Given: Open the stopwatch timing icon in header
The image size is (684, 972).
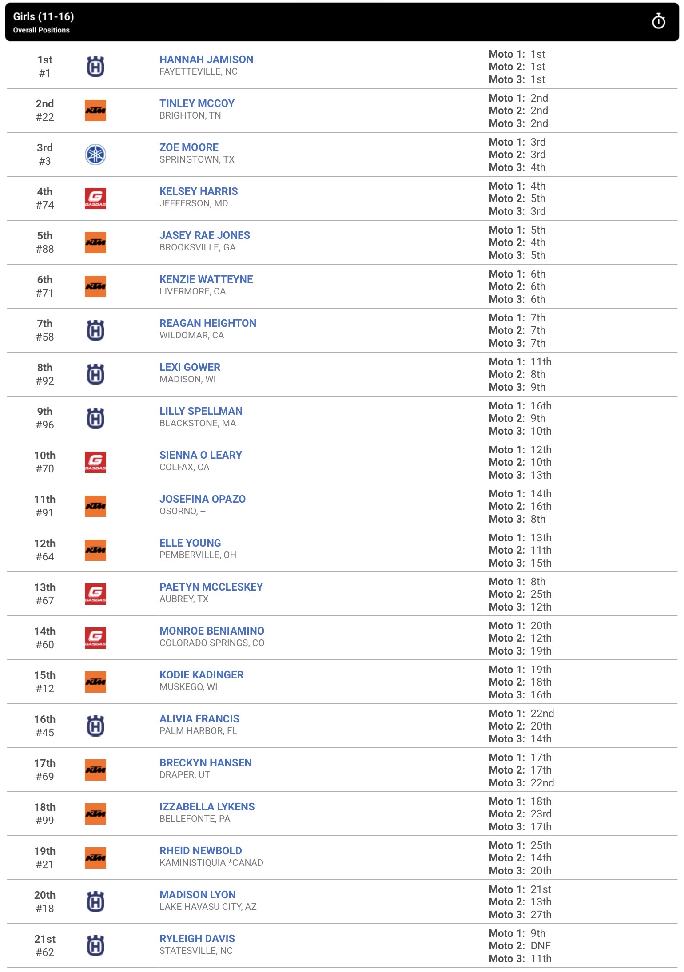Looking at the screenshot, I should [x=658, y=21].
